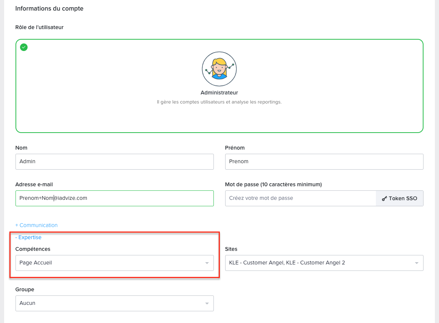This screenshot has height=323, width=439.
Task: Collapse the - Expertise section
Action: [x=28, y=237]
